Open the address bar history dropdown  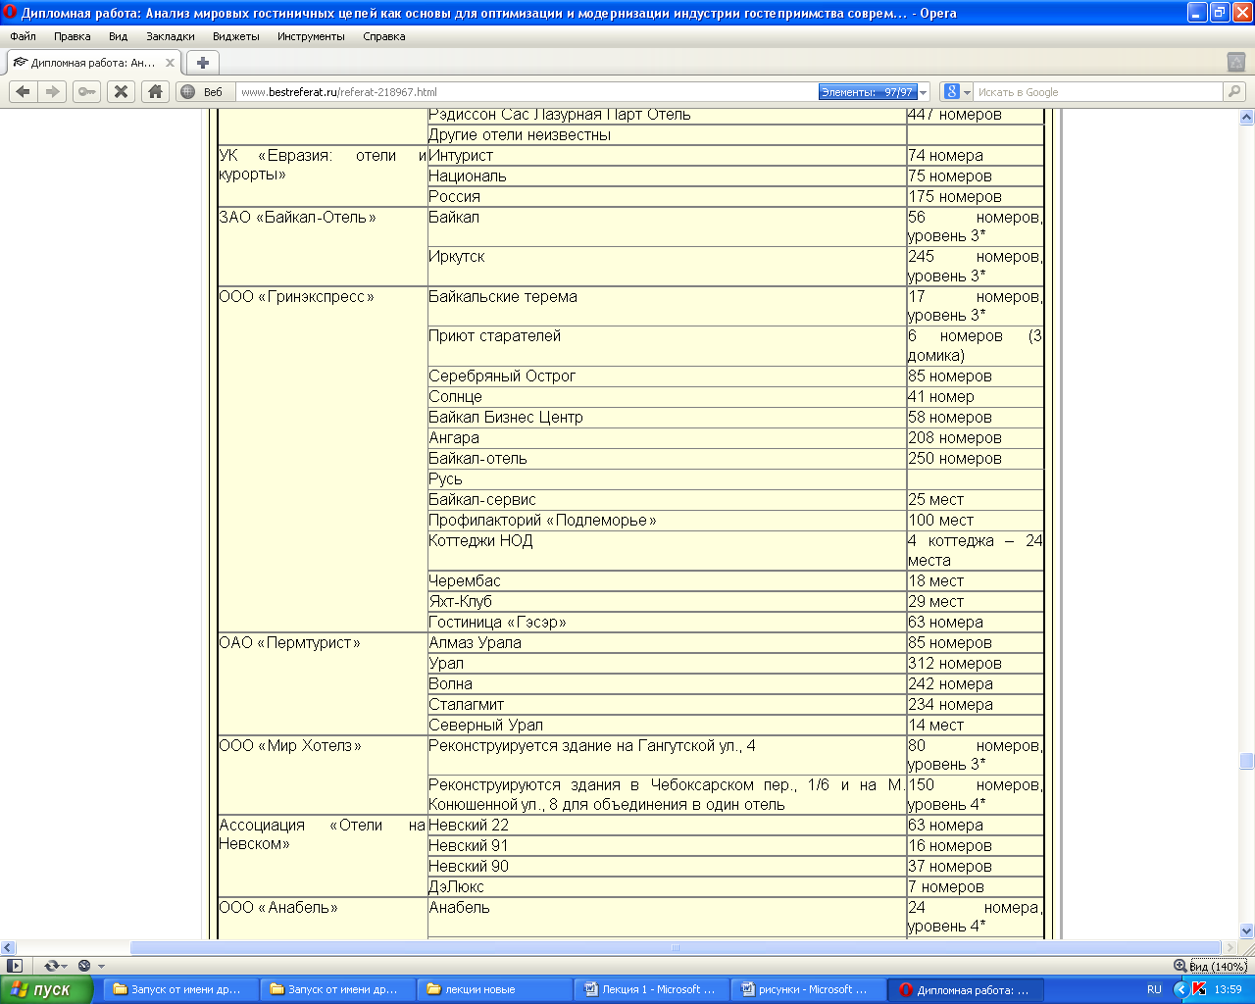[924, 92]
